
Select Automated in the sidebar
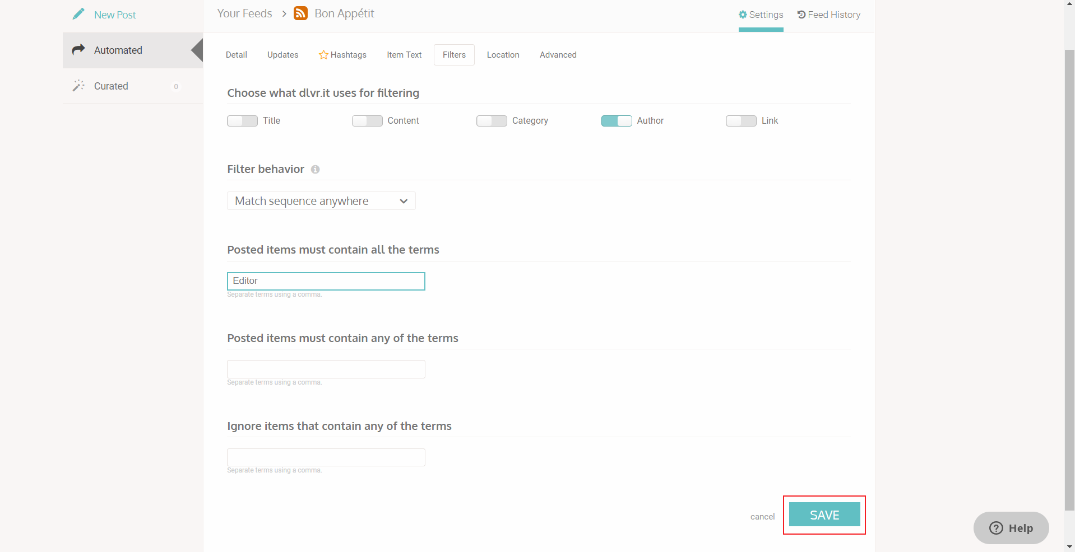pyautogui.click(x=133, y=50)
